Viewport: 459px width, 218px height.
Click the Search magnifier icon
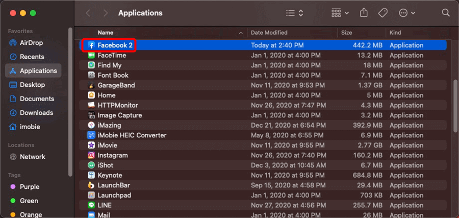[446, 13]
